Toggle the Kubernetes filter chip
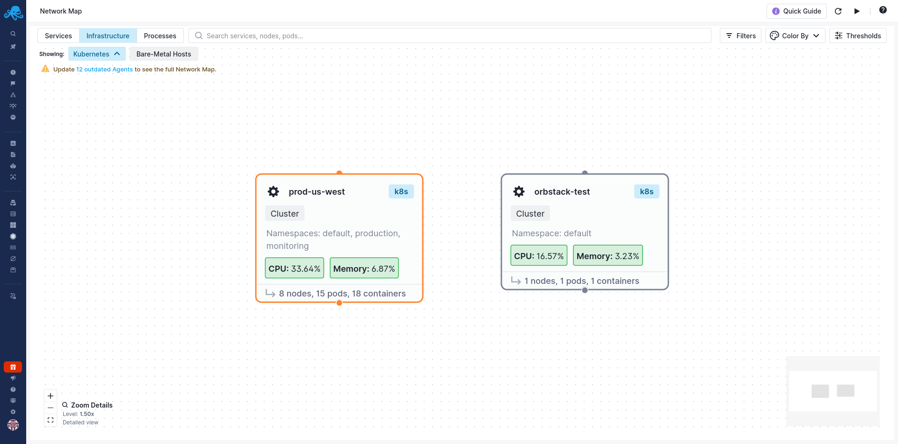The width and height of the screenshot is (898, 444). pos(92,54)
